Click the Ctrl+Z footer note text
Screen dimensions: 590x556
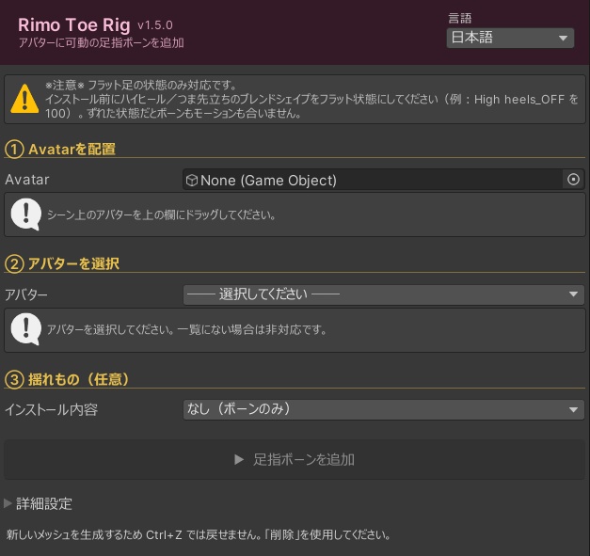[198, 534]
